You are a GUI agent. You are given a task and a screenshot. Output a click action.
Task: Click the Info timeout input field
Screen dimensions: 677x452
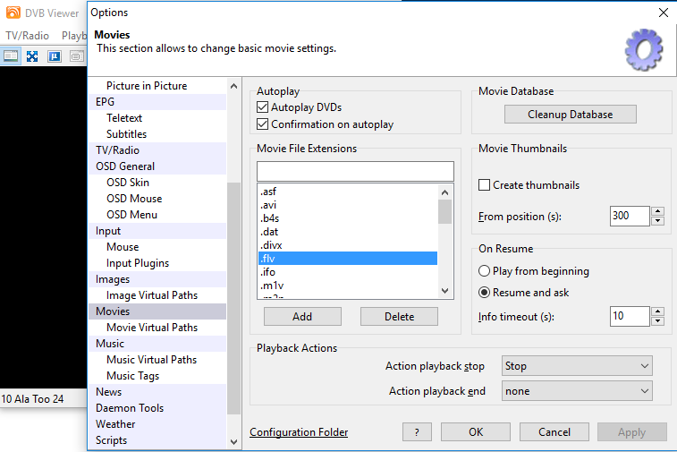coord(630,316)
